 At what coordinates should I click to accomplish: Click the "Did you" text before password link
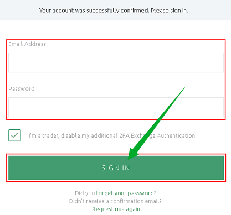tap(85, 193)
